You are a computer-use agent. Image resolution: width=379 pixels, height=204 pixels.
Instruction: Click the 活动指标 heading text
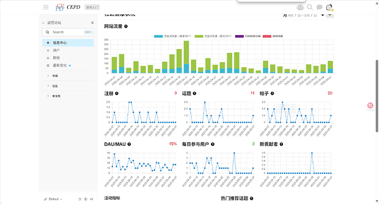pyautogui.click(x=112, y=198)
